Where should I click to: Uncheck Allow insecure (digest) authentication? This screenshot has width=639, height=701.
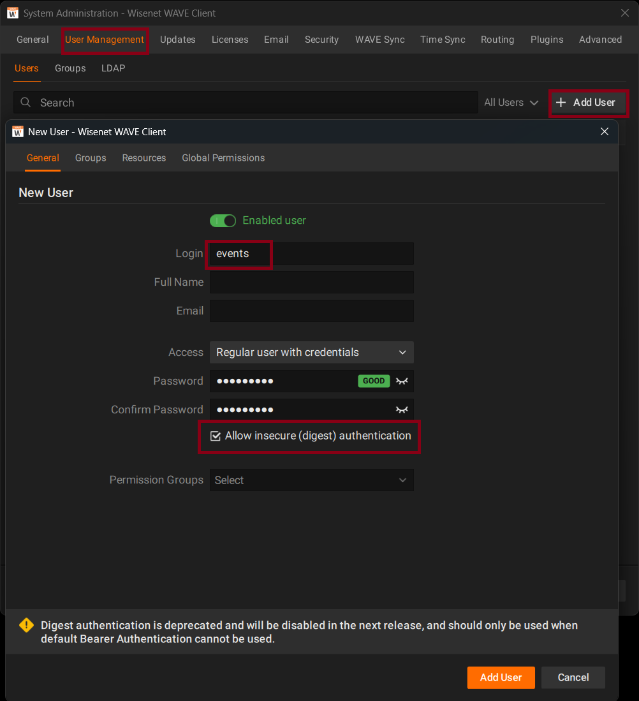pos(216,436)
